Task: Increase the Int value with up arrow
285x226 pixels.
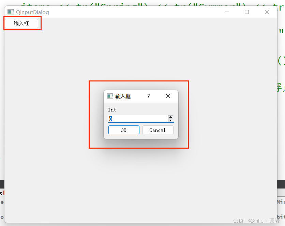Action: point(170,117)
